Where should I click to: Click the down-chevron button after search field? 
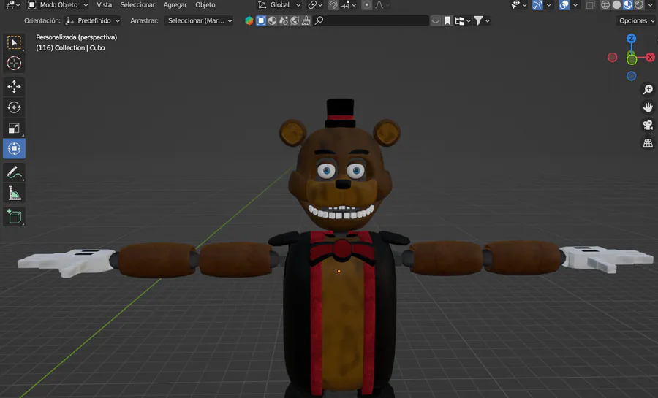coord(436,20)
